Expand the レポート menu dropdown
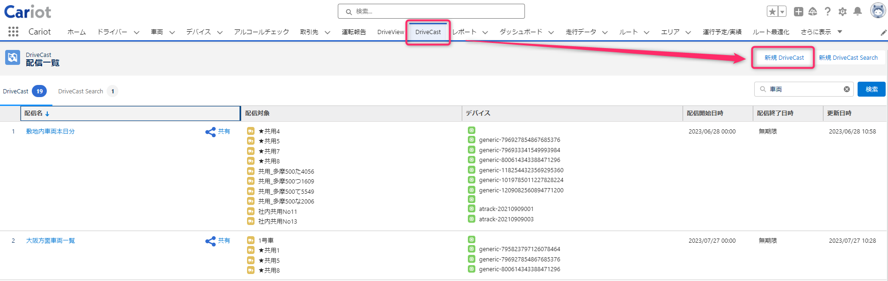Screen dimensions: 888x281 pos(485,32)
